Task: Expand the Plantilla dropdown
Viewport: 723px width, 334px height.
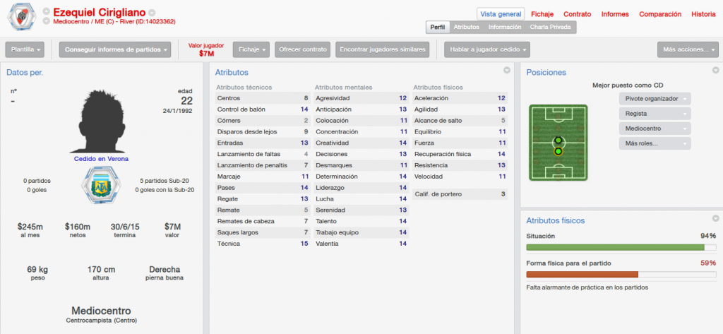Action: 25,49
